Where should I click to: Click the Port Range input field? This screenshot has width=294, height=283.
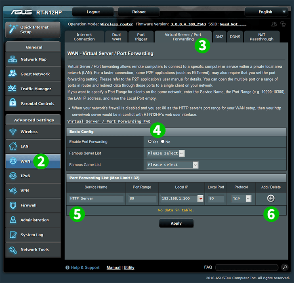142,198
